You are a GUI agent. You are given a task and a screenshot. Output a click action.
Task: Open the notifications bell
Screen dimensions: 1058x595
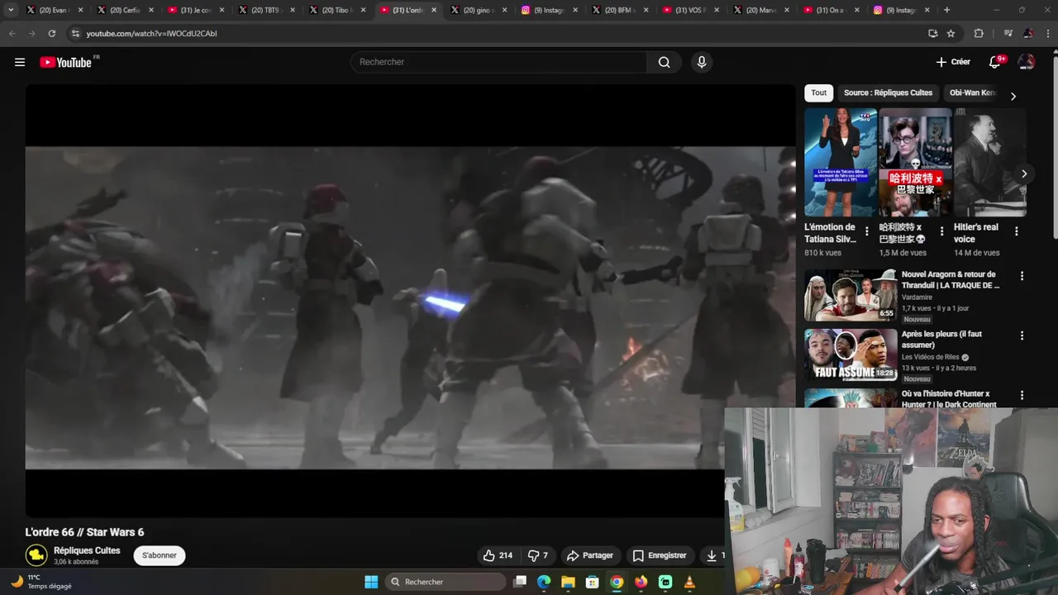point(995,62)
